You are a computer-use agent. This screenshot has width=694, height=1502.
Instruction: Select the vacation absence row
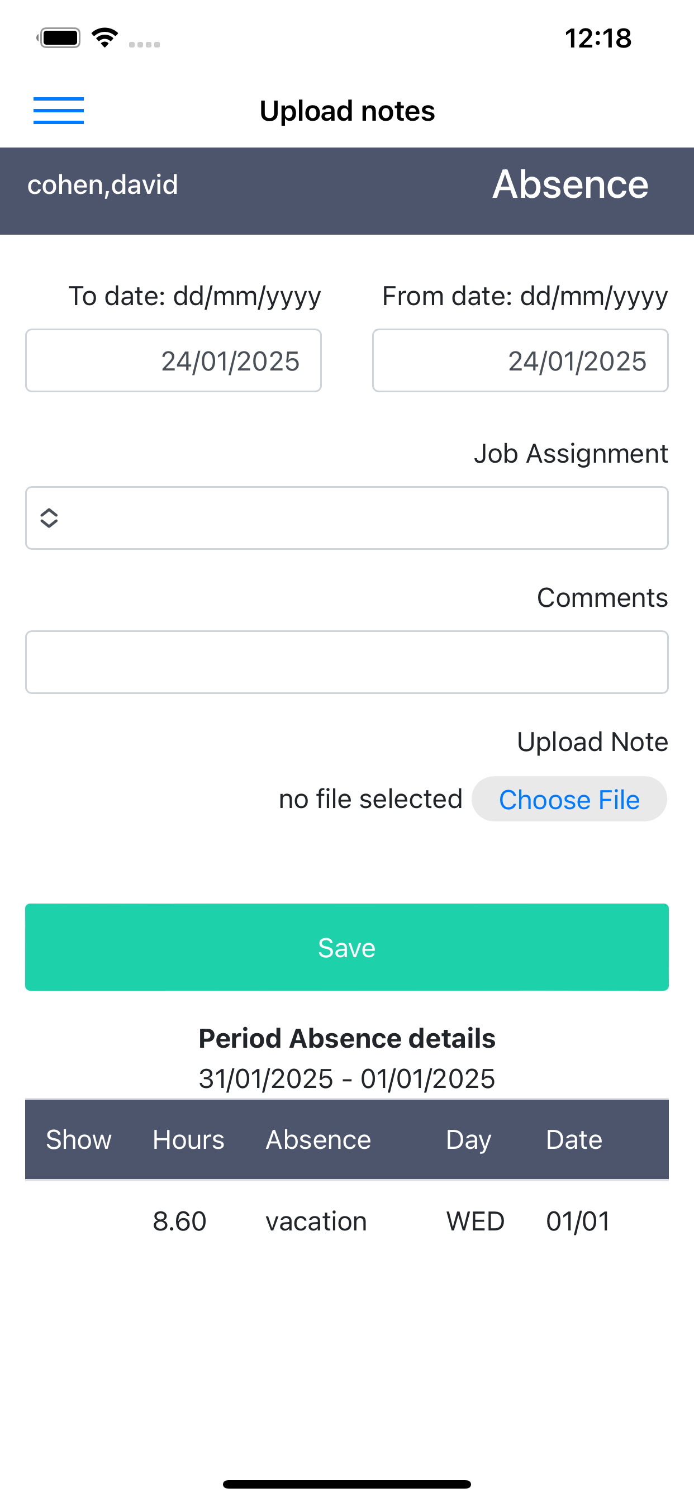pos(316,1221)
